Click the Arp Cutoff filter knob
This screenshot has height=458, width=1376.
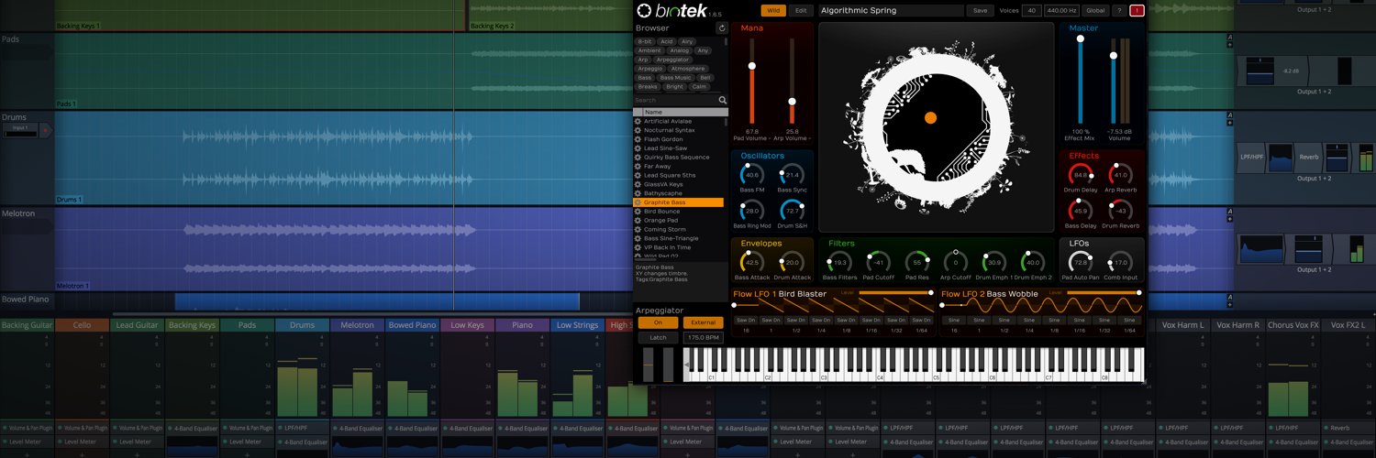pyautogui.click(x=955, y=262)
